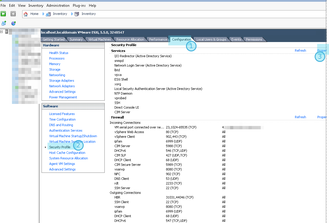The height and width of the screenshot is (223, 329).
Task: Switch to Performance tab
Action: pyautogui.click(x=158, y=39)
